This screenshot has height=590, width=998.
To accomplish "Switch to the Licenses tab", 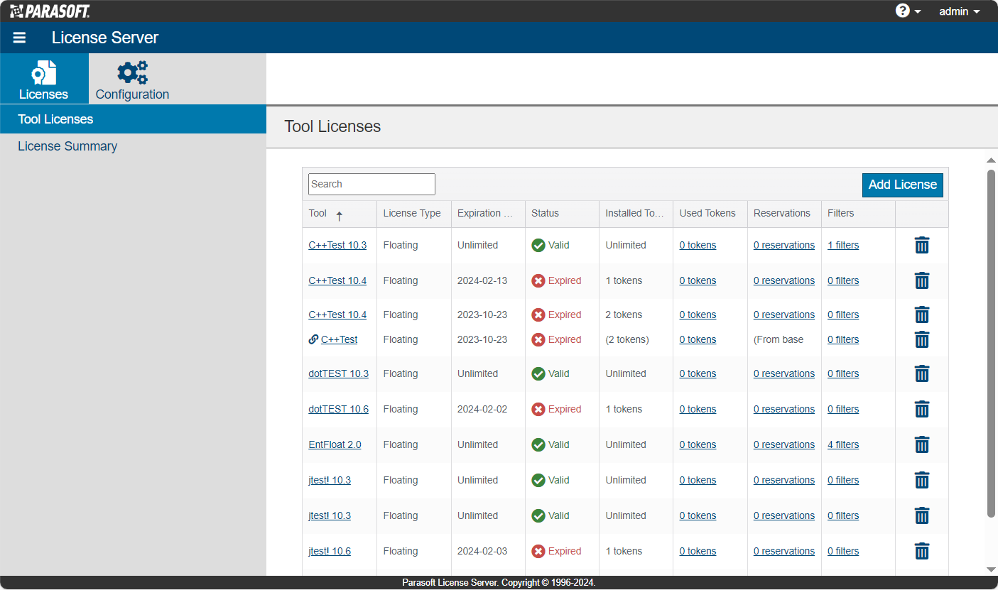I will pyautogui.click(x=44, y=79).
